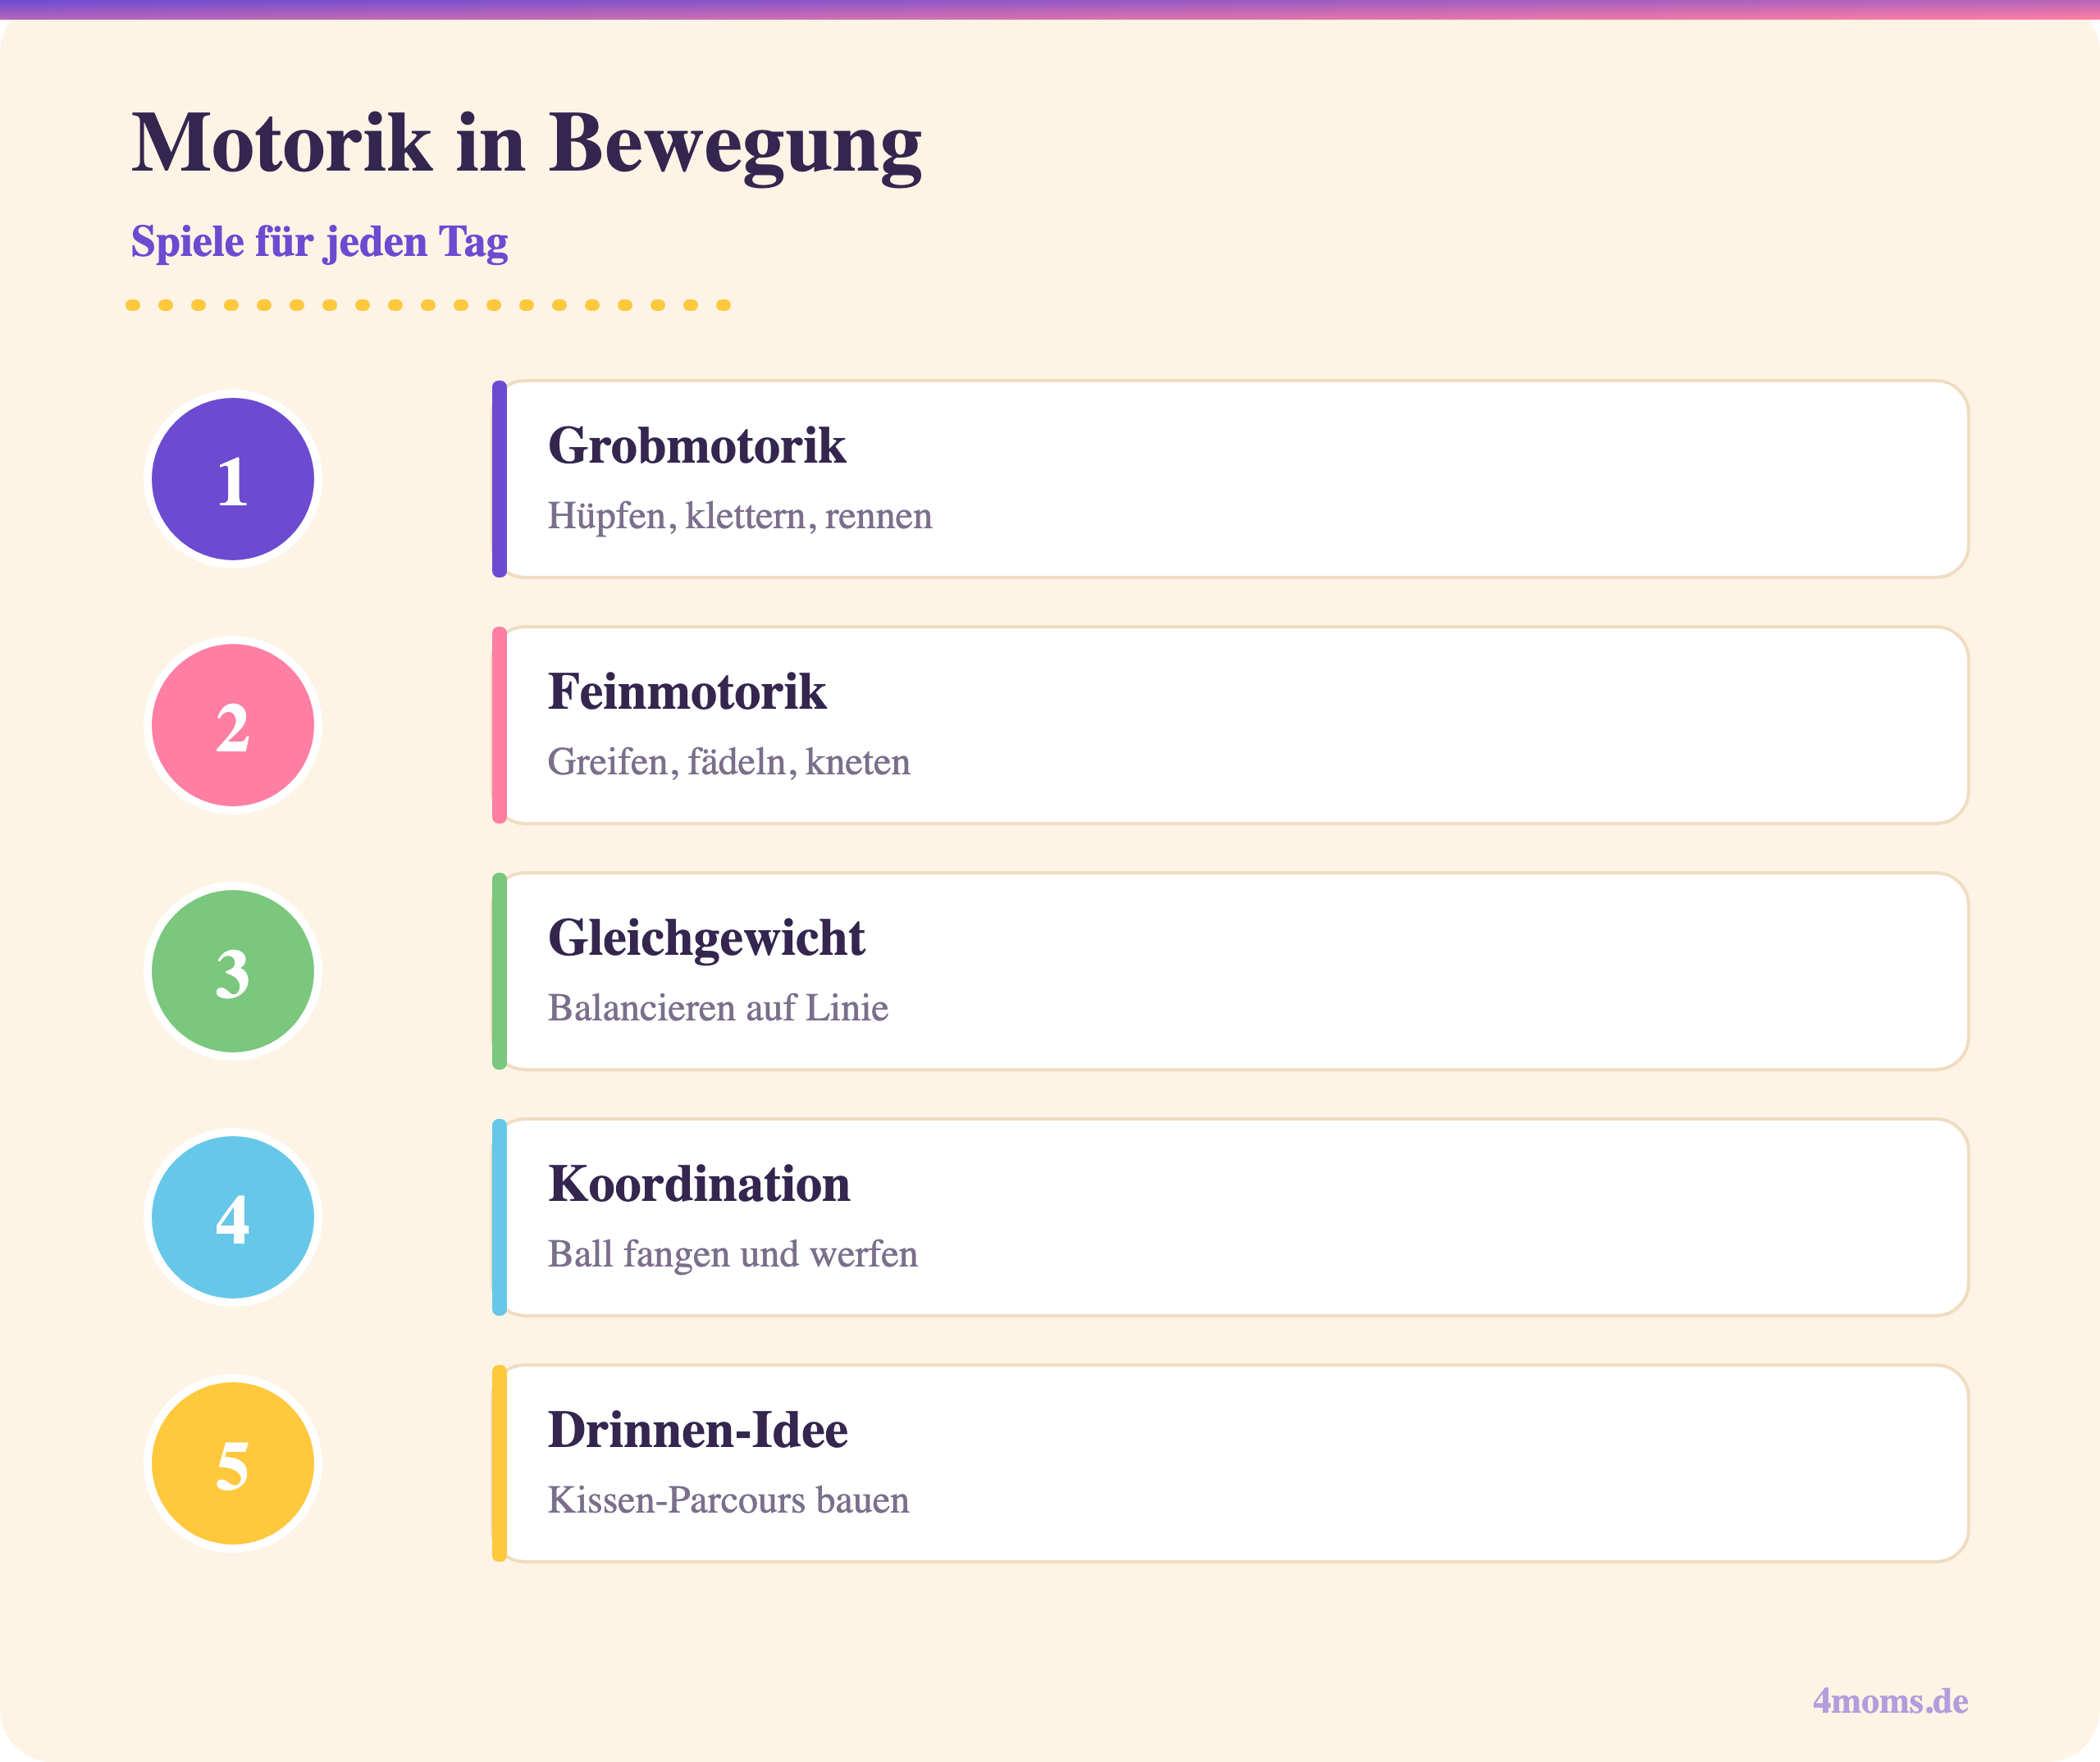The image size is (2100, 1762).
Task: Click the yellow number 5 circle
Action: click(233, 1463)
